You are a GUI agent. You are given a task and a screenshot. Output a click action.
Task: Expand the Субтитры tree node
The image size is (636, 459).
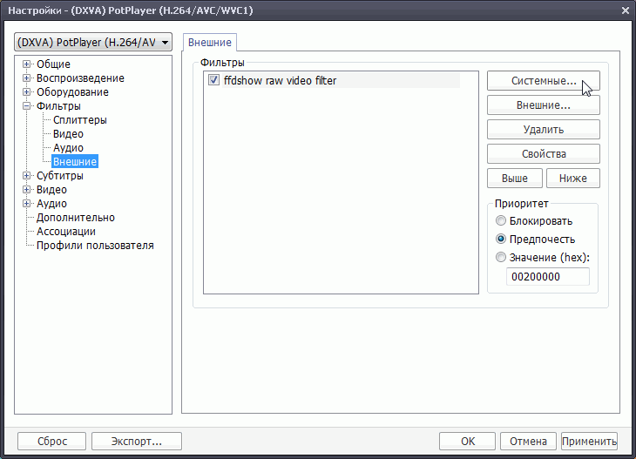point(27,176)
